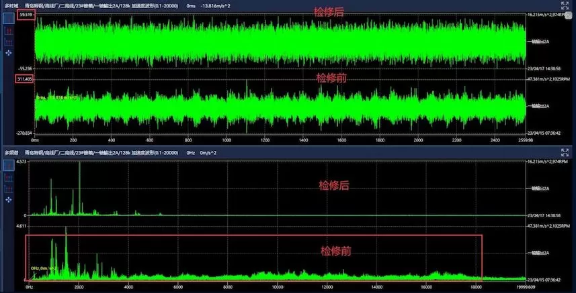Image resolution: width=576 pixels, height=293 pixels.
Task: Click the second cursor-marker icon in spectrum sidebar
Action: 9,178
